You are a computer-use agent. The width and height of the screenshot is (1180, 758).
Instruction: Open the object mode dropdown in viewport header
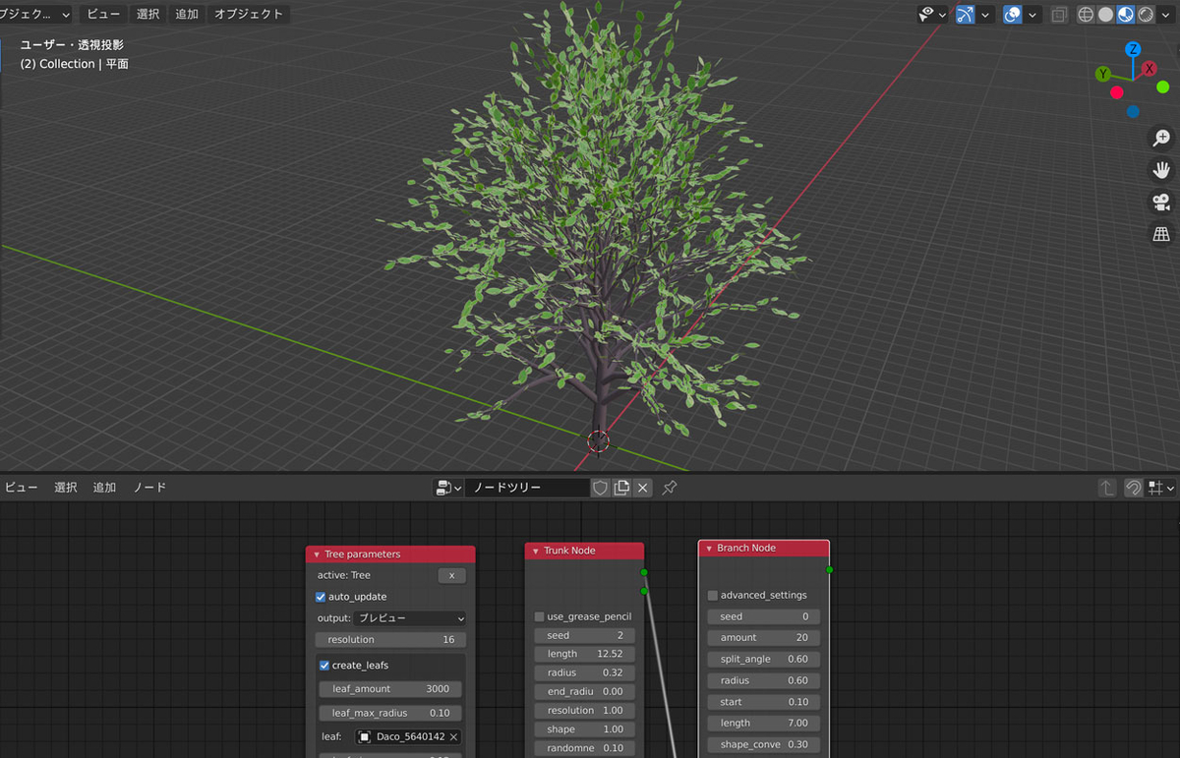pyautogui.click(x=37, y=15)
